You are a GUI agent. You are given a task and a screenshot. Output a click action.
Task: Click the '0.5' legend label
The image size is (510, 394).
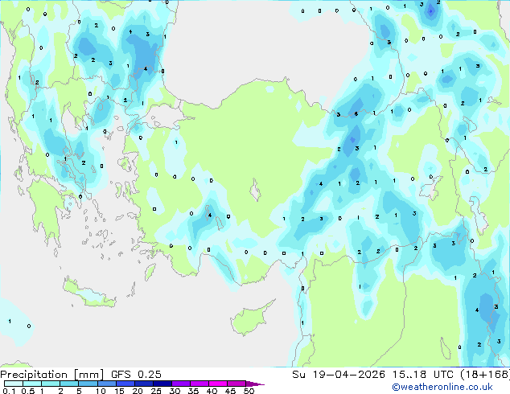pyautogui.click(x=28, y=391)
